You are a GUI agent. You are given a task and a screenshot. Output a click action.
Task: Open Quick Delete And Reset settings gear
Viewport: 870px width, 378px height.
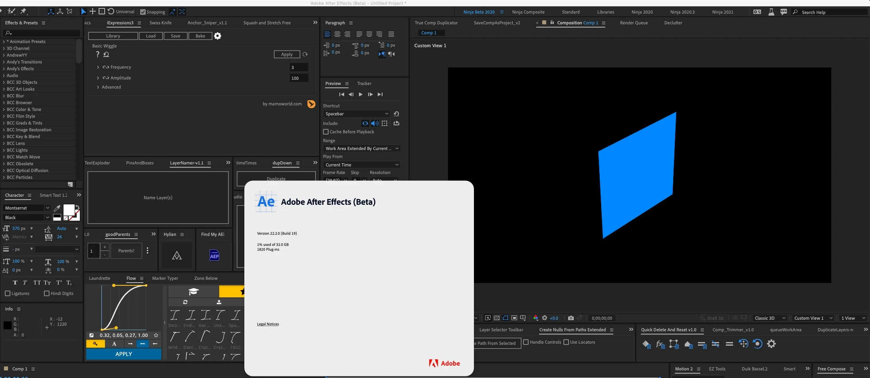(771, 344)
